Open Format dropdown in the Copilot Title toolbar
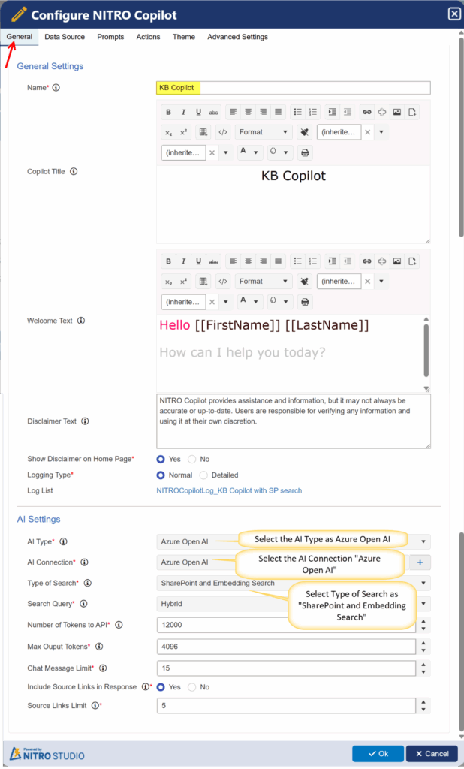 coord(264,132)
